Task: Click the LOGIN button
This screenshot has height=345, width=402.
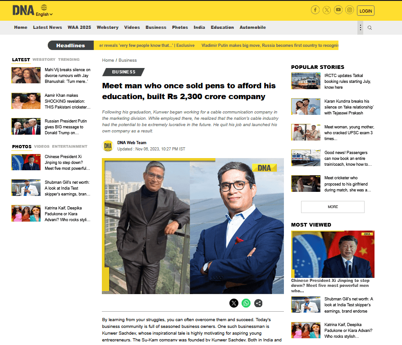Action: tap(365, 11)
